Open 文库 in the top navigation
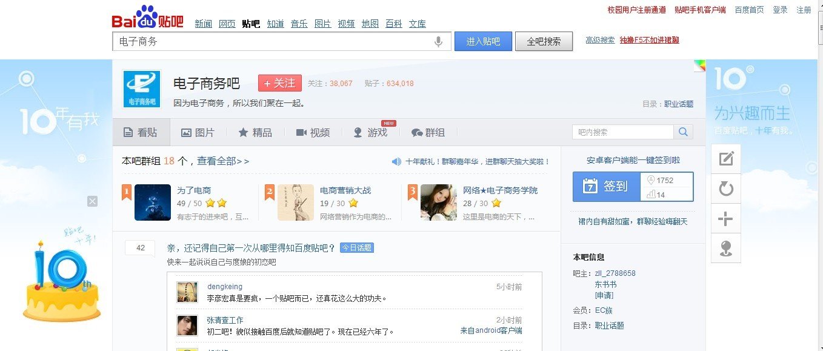This screenshot has width=823, height=351. click(418, 24)
